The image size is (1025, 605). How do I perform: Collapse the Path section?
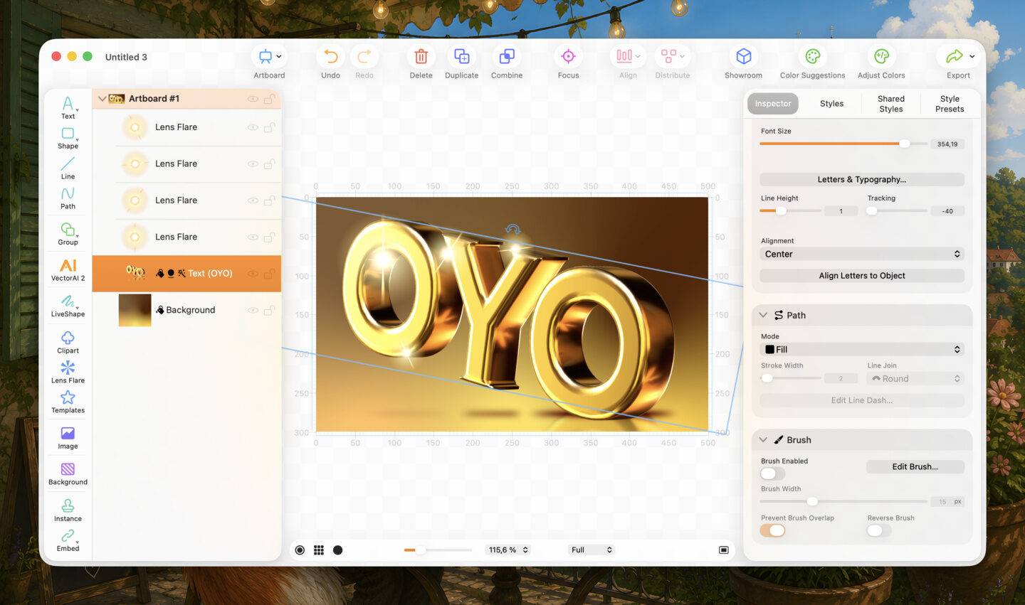[763, 315]
